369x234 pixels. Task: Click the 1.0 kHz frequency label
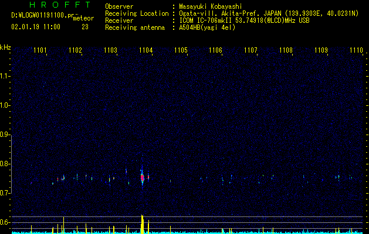pos(5,105)
